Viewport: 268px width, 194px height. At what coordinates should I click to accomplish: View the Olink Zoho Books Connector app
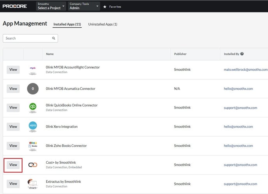(x=13, y=146)
